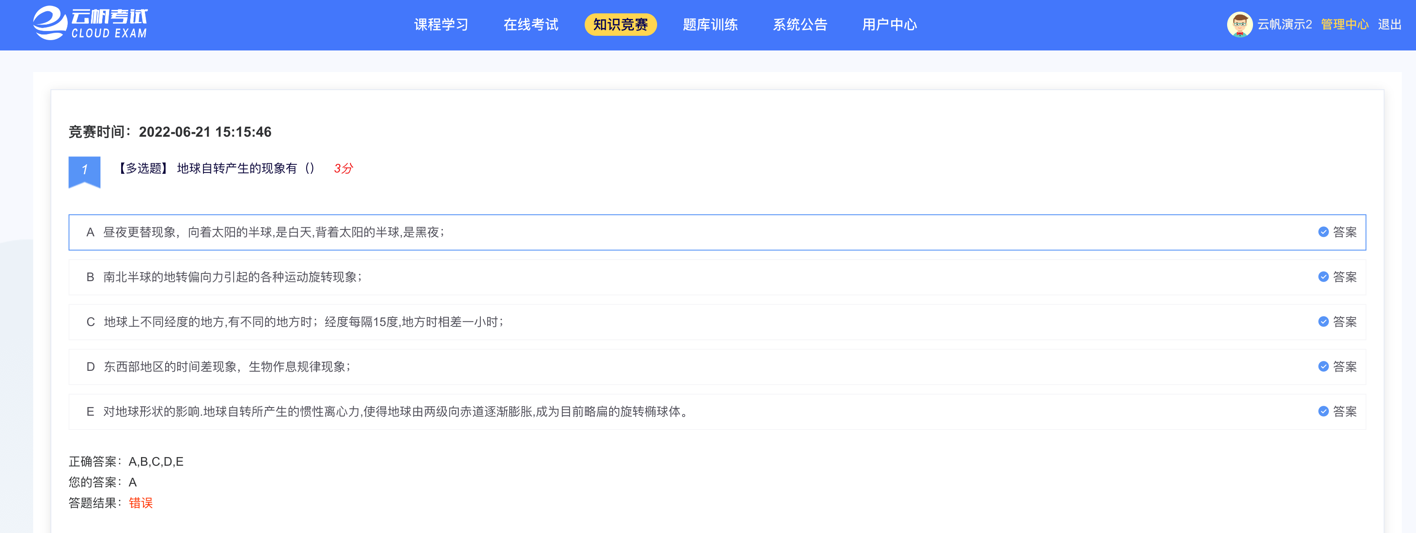Open the 课程学习 menu
Viewport: 1416px width, 533px height.
pyautogui.click(x=441, y=25)
